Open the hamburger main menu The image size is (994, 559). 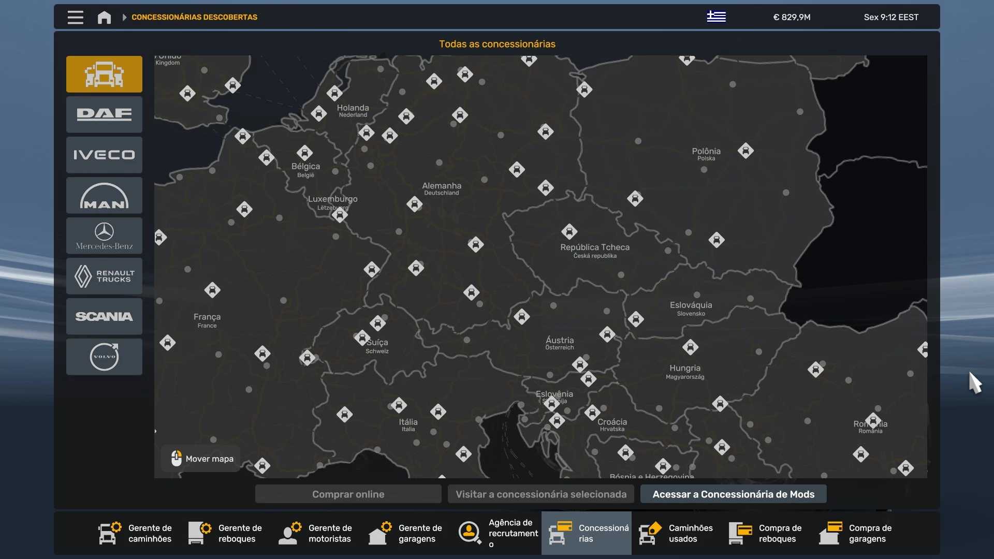[76, 17]
